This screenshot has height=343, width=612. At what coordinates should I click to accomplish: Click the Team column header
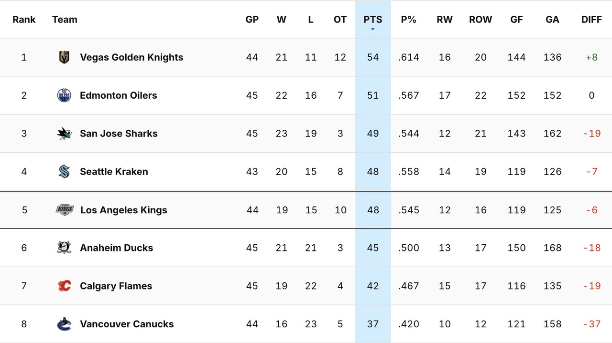tap(65, 20)
